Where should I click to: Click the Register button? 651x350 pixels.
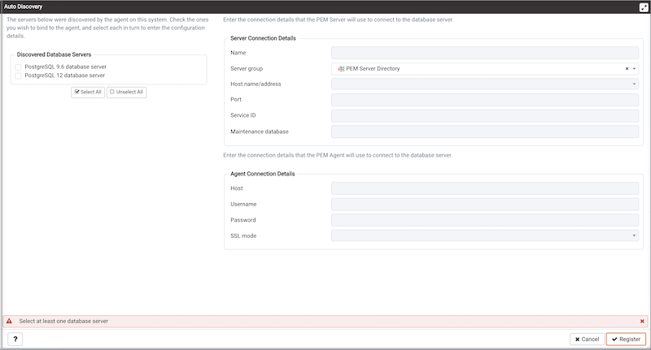[626, 339]
